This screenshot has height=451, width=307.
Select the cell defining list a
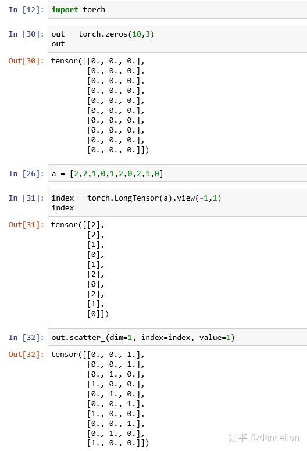177,173
